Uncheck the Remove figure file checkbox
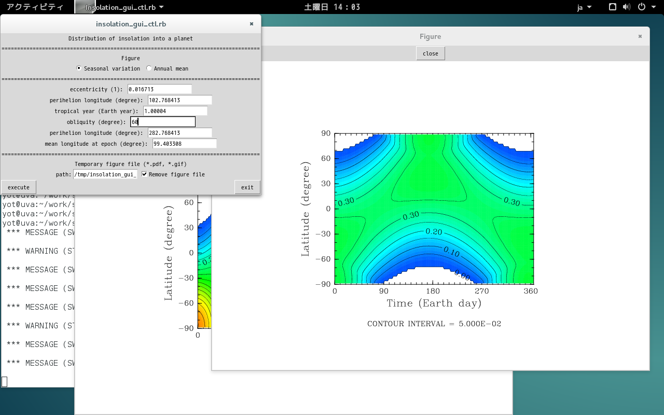The image size is (664, 415). click(x=145, y=174)
